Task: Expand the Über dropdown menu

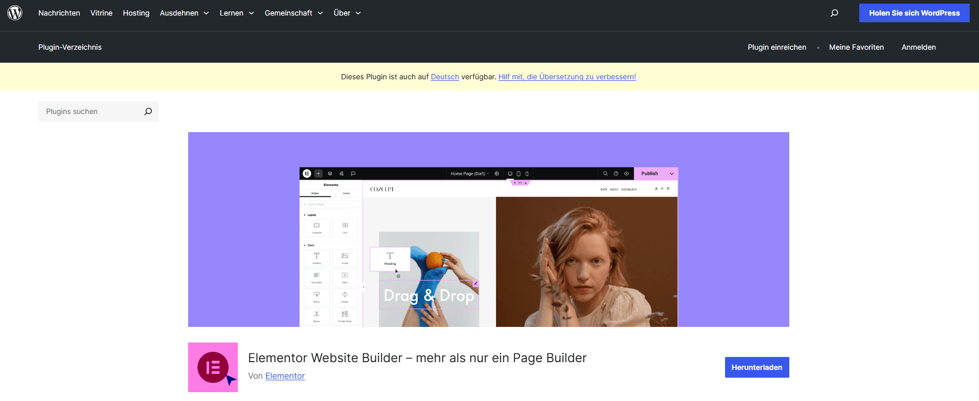Action: tap(347, 13)
